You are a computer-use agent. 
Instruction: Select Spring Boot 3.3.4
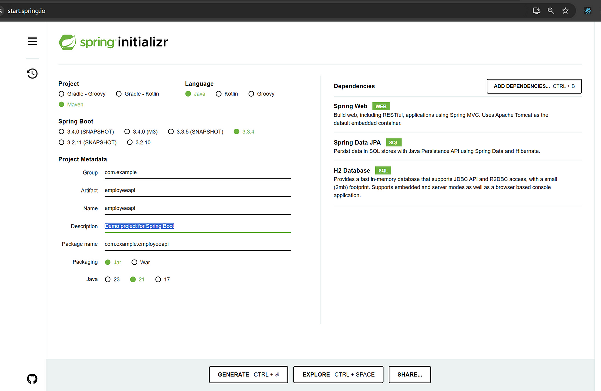point(244,132)
